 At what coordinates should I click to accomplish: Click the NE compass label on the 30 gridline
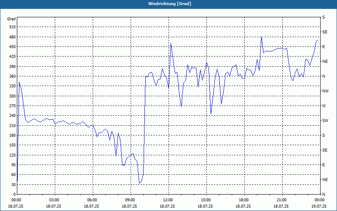point(325,180)
